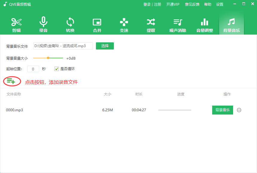
Task: Open the 帮助 help menu
Action: (208, 4)
